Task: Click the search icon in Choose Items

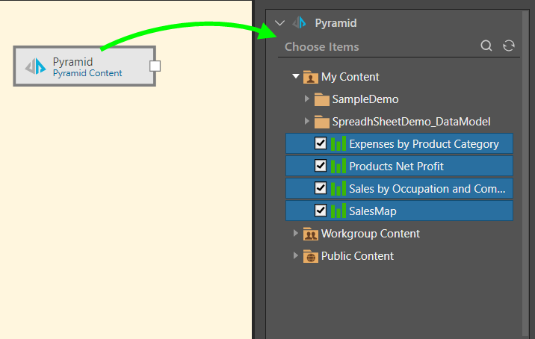Action: (x=486, y=46)
